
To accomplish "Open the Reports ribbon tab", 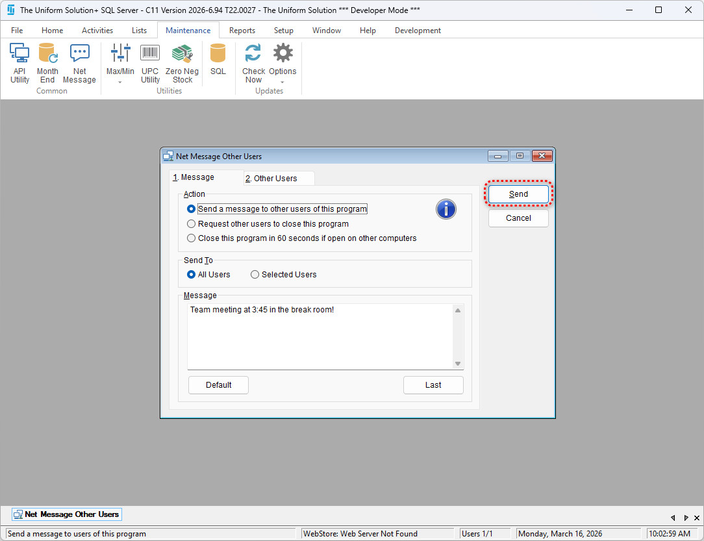I will tap(242, 31).
